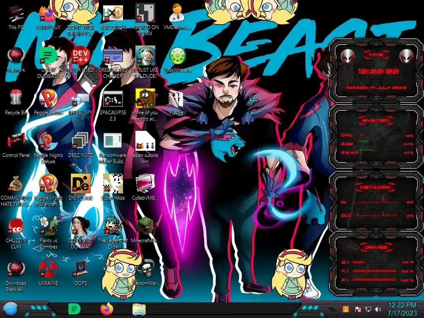The image size is (424, 318).
Task: Open File Explorer from the taskbar
Action: [x=139, y=309]
